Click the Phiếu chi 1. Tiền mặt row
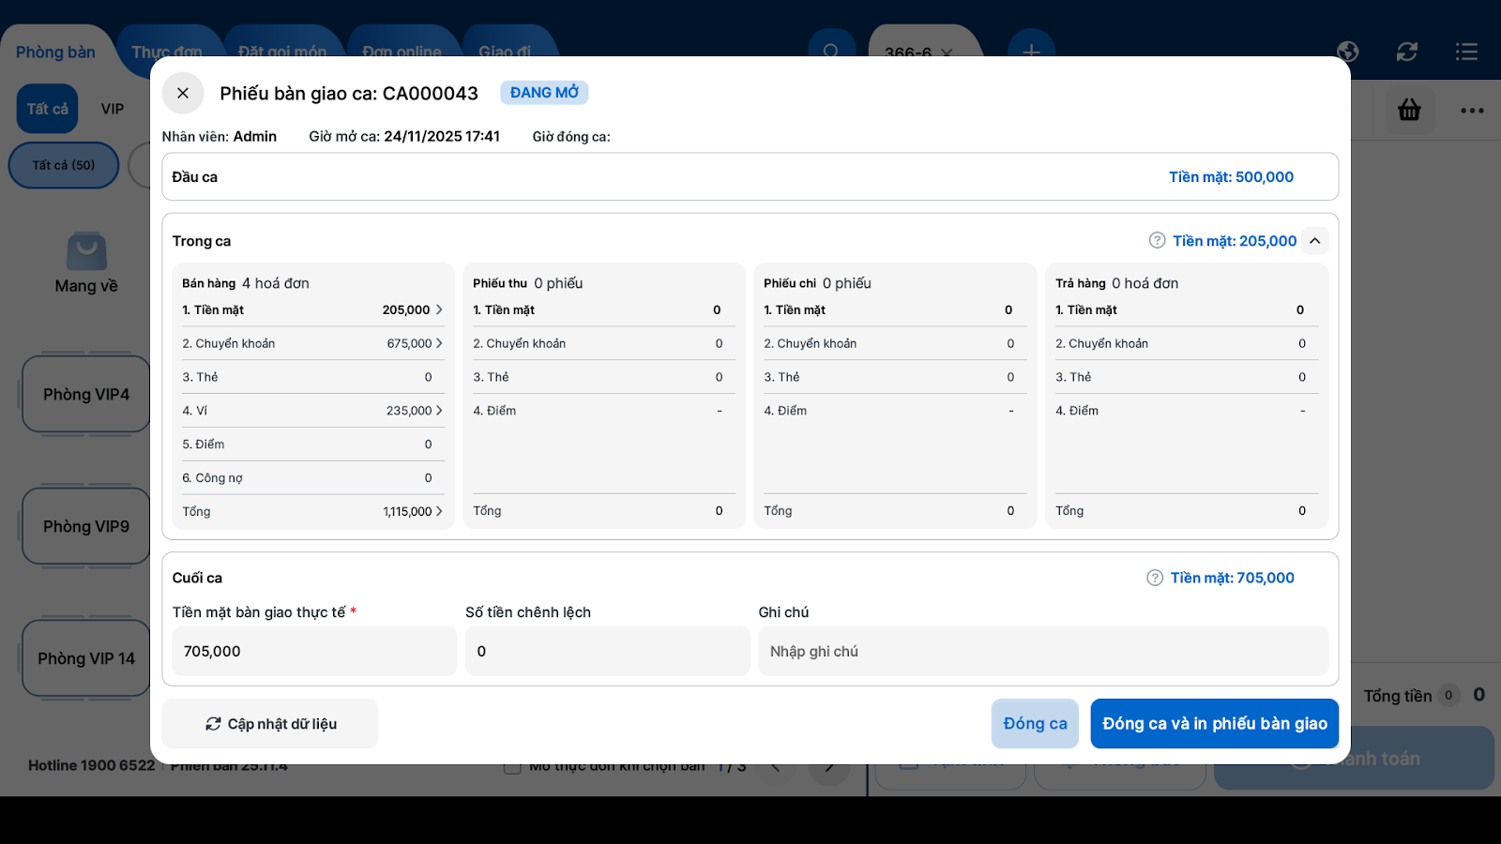 895,309
